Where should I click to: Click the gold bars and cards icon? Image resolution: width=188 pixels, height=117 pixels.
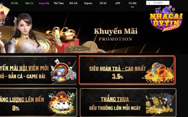point(160,103)
